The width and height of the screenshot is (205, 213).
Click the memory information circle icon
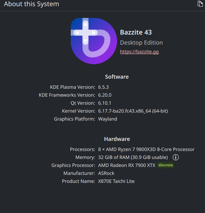click(x=176, y=157)
